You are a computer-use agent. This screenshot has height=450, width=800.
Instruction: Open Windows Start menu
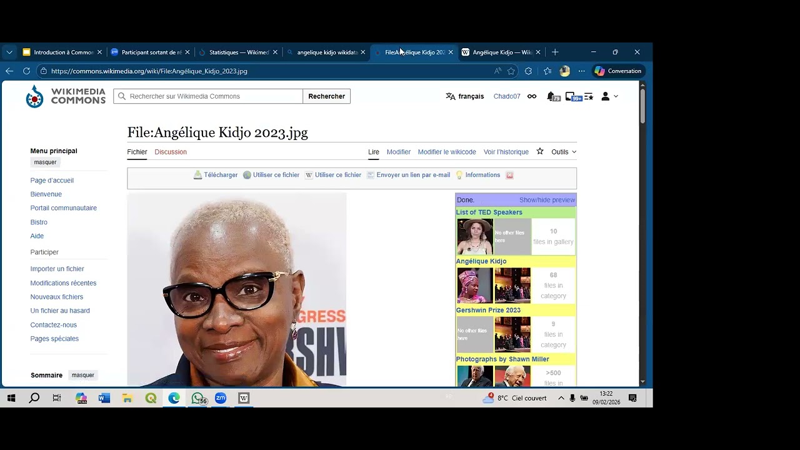click(x=11, y=398)
